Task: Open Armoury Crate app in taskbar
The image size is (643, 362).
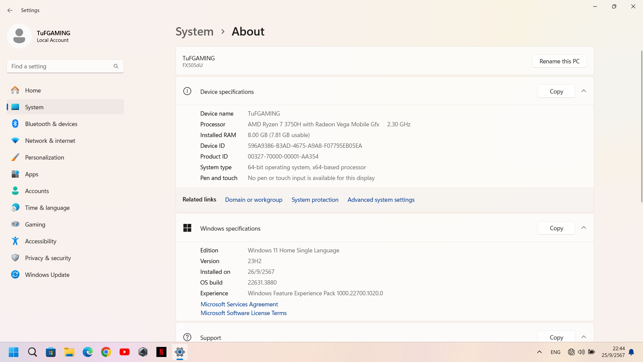Action: pyautogui.click(x=143, y=352)
